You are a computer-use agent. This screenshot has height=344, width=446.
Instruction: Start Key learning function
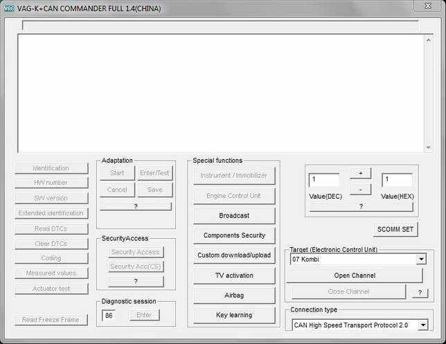click(x=234, y=315)
